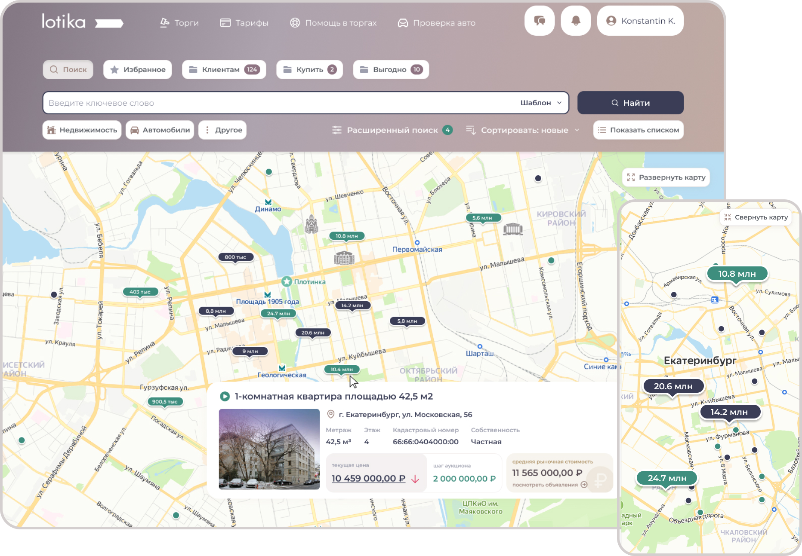Image resolution: width=802 pixels, height=556 pixels.
Task: Open the Избранное tab
Action: tap(138, 70)
